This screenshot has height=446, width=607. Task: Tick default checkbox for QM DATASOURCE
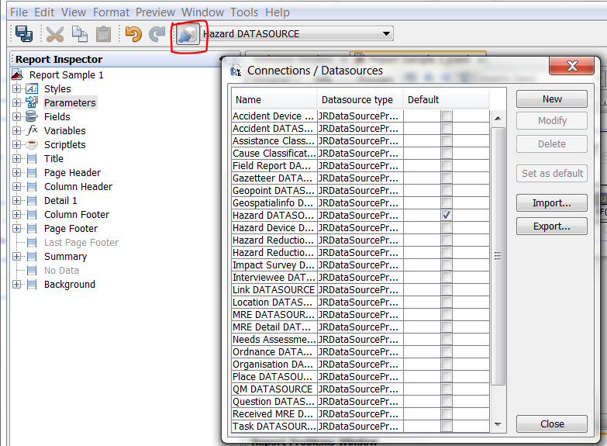447,389
